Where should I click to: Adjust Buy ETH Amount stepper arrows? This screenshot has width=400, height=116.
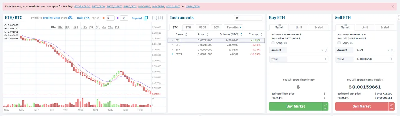point(326,50)
